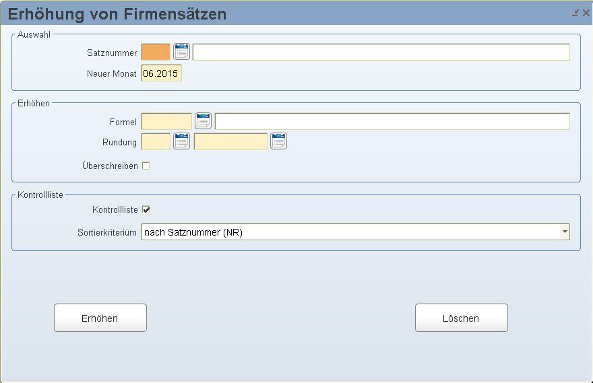This screenshot has width=593, height=383.
Task: Focus the orange Satznummer input field
Action: [x=156, y=52]
